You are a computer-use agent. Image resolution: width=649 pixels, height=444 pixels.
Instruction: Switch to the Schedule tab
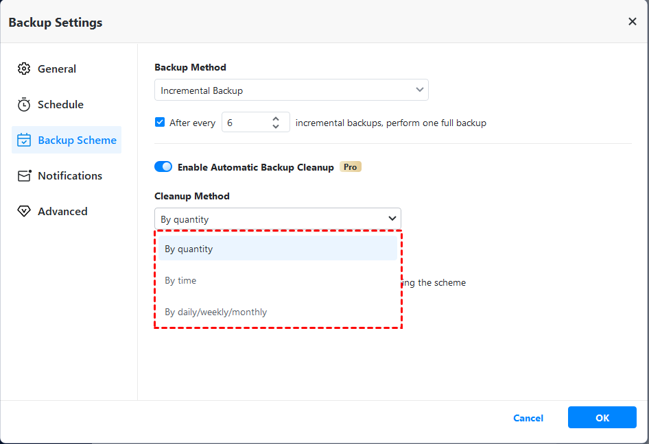60,104
